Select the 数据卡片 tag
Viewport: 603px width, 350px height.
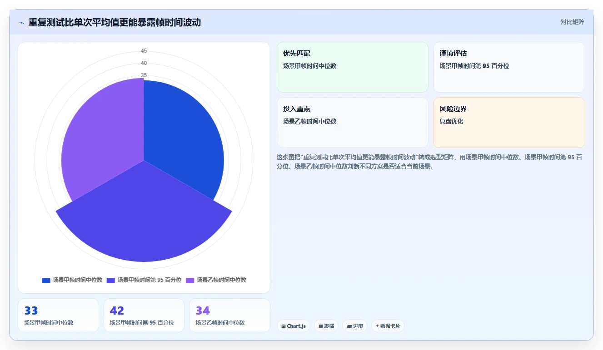pyautogui.click(x=388, y=326)
